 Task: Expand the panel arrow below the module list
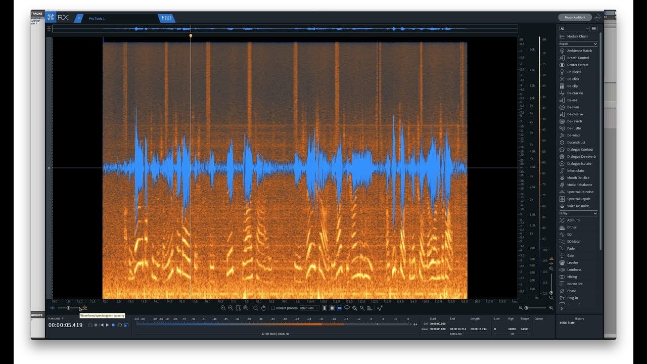tap(562, 308)
